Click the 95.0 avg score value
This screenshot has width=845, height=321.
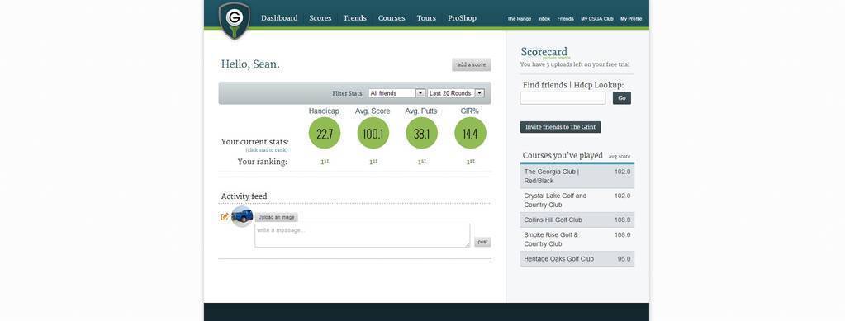(624, 258)
